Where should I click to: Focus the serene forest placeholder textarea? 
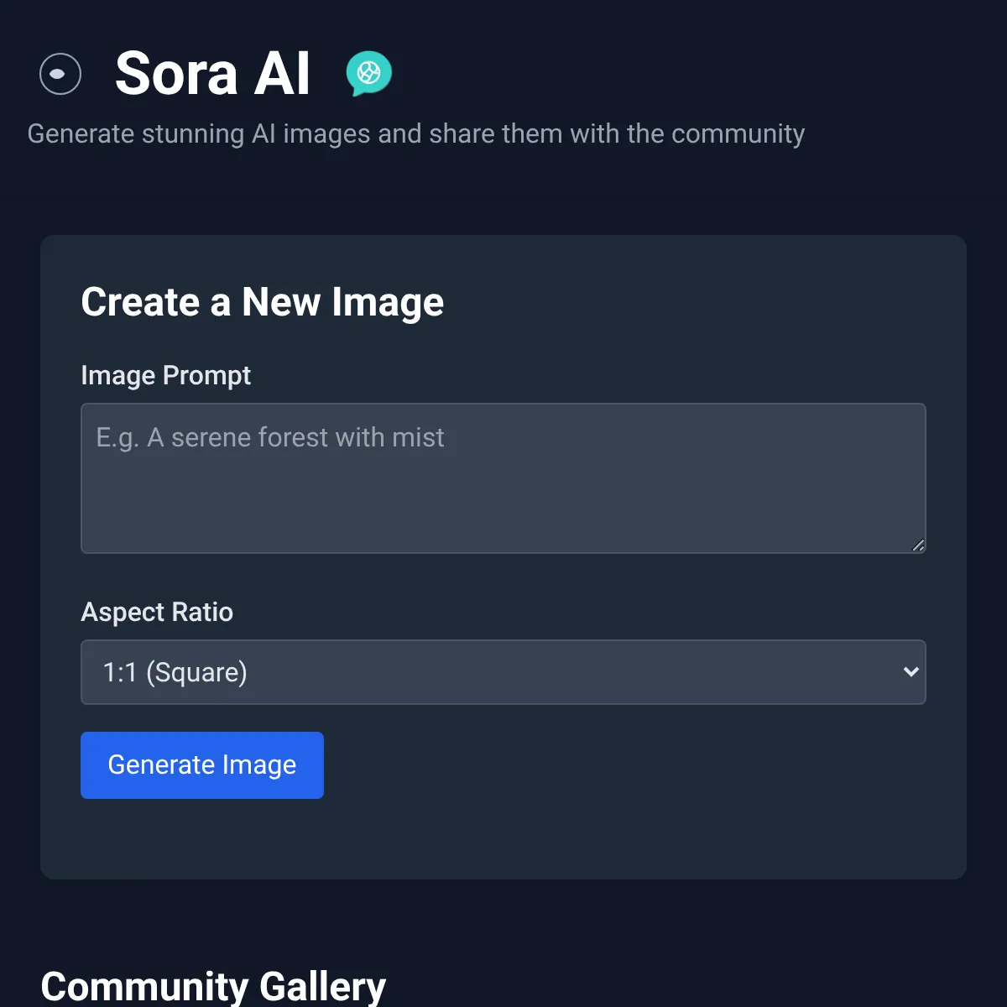503,478
